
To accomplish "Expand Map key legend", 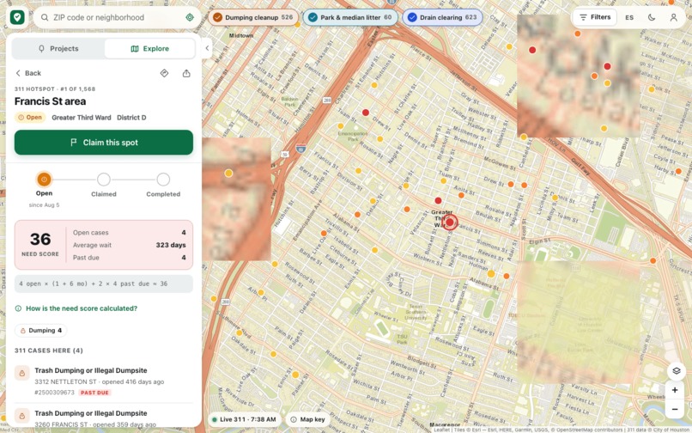I will [x=307, y=419].
